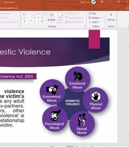Open the Arrange dropdown
This screenshot has width=129, height=147.
click(52, 18)
